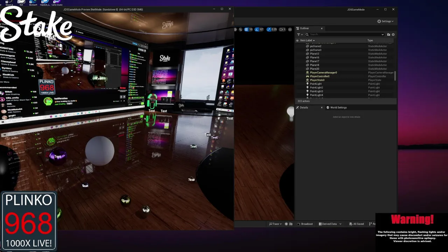Viewport: 448px width, 252px height.
Task: Click the viewport layout maximize icon
Action: pos(290,29)
